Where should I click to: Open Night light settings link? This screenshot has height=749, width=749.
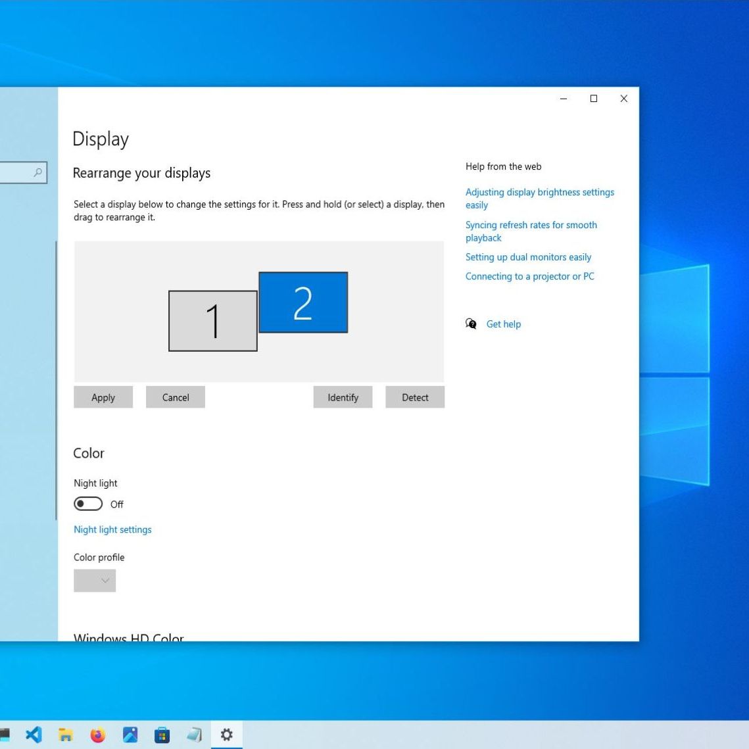tap(112, 529)
